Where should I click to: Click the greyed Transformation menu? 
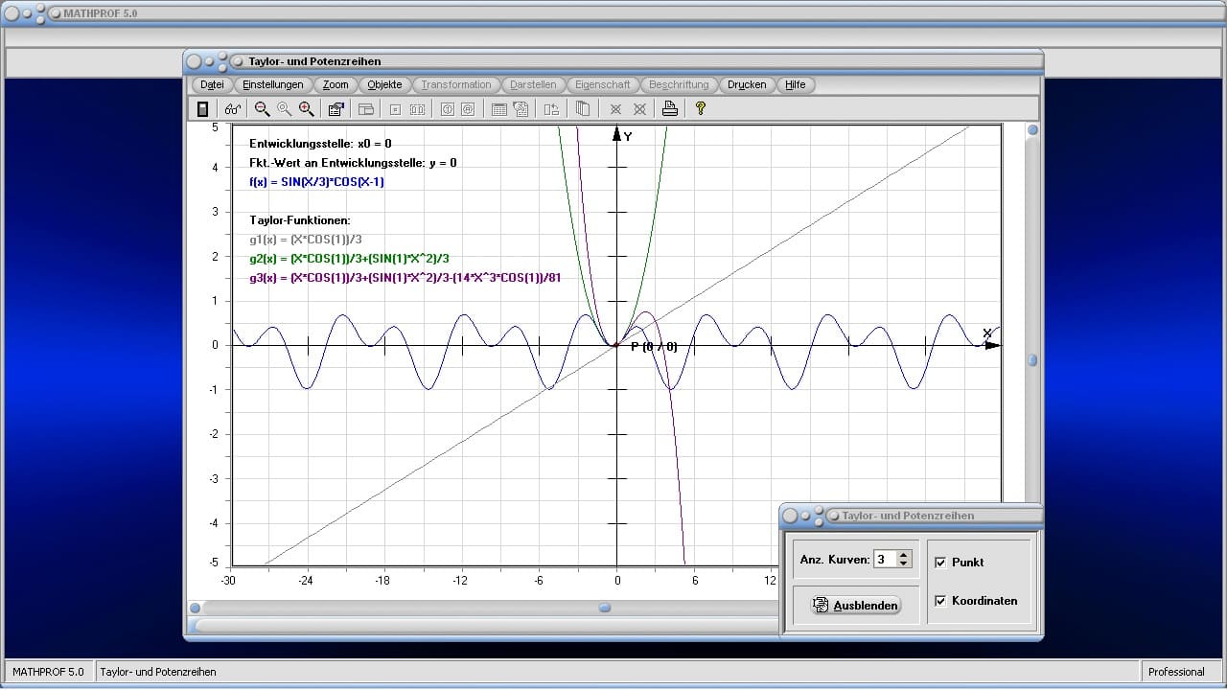coord(456,84)
